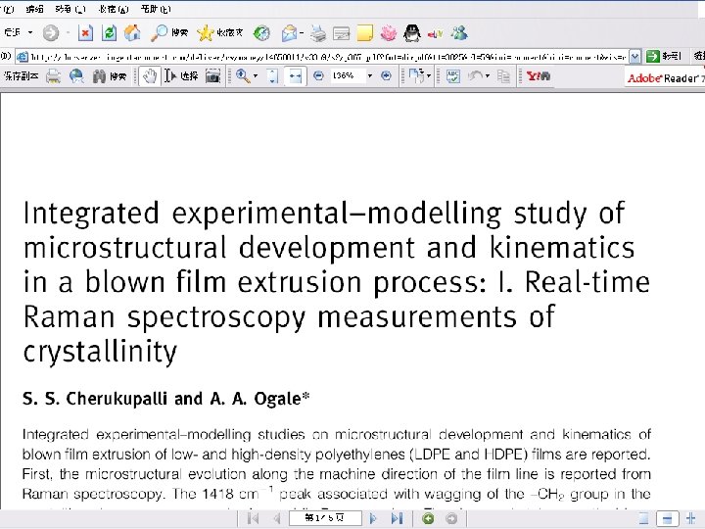The height and width of the screenshot is (529, 705).
Task: Jump to the last page
Action: (x=397, y=518)
